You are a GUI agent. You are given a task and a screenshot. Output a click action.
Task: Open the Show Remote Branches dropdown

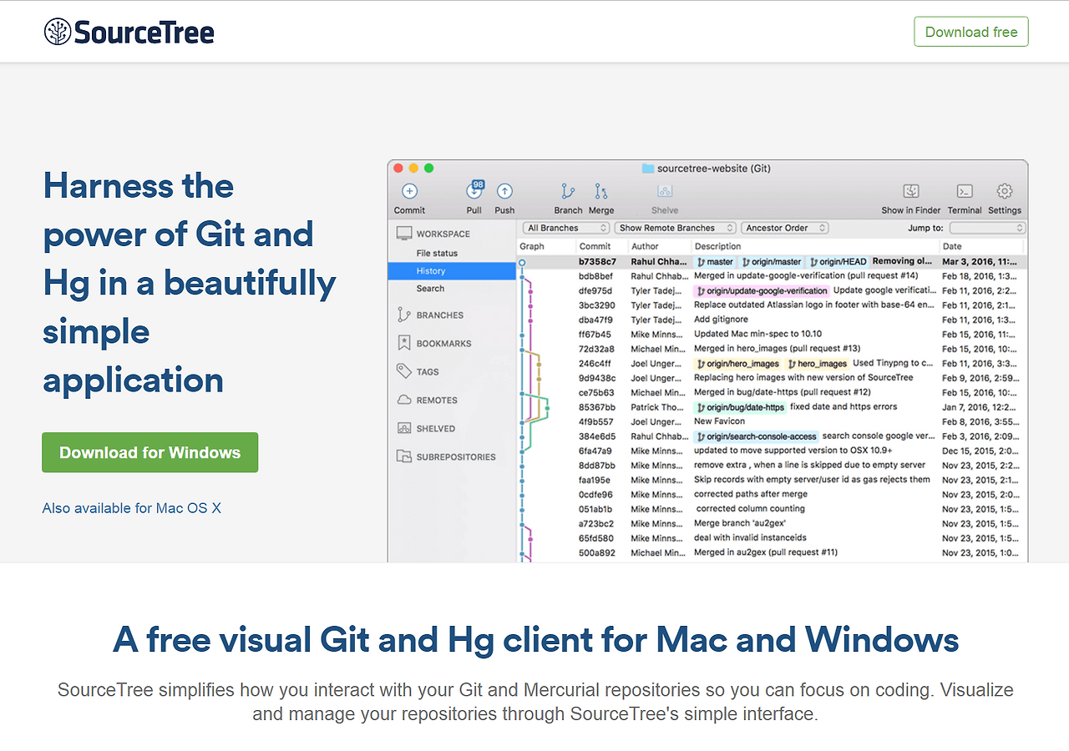pos(676,228)
